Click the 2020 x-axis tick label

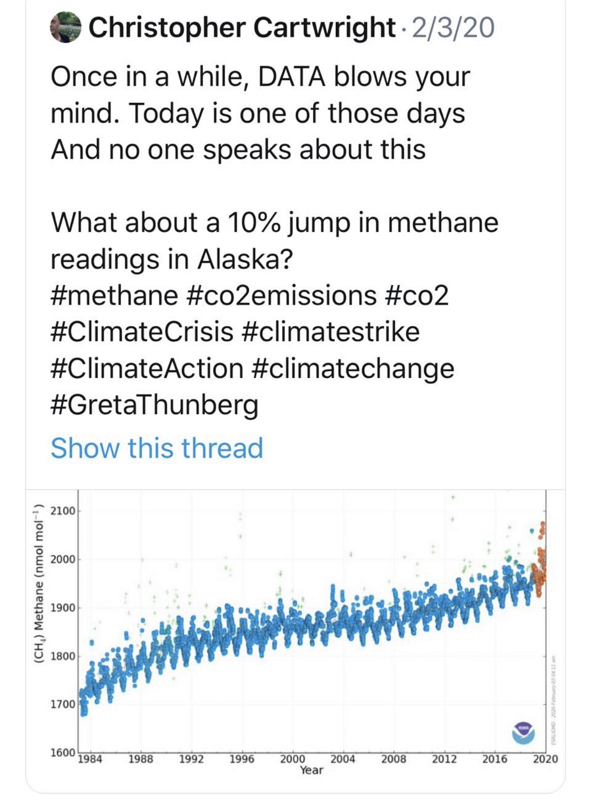pyautogui.click(x=545, y=759)
